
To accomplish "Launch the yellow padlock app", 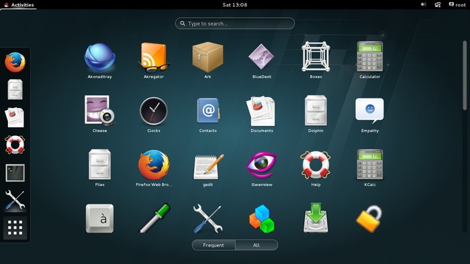I will (x=369, y=219).
